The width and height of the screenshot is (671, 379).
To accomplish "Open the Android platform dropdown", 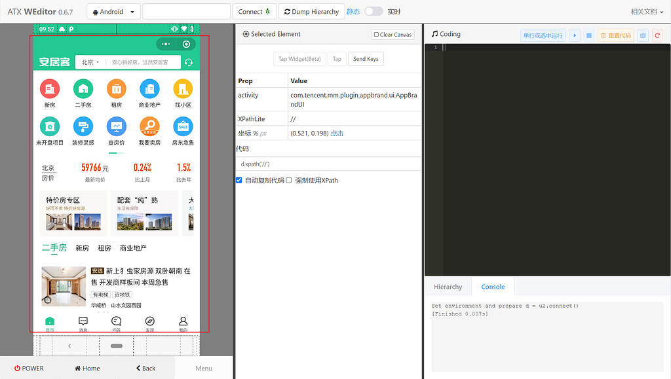I will click(x=113, y=10).
